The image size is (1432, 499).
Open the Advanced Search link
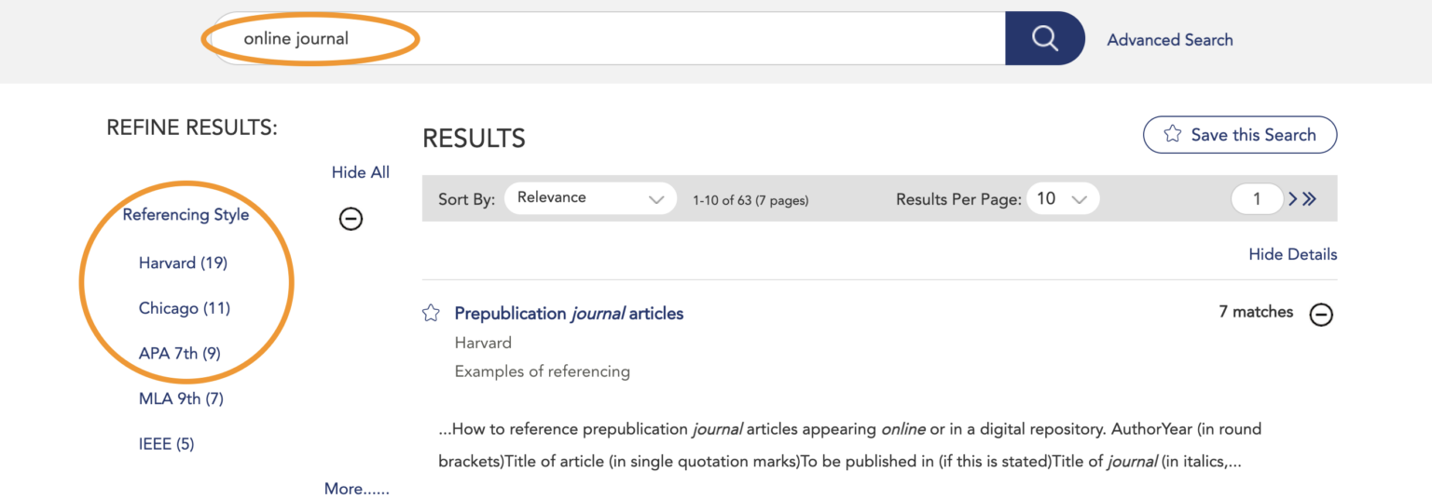tap(1169, 40)
